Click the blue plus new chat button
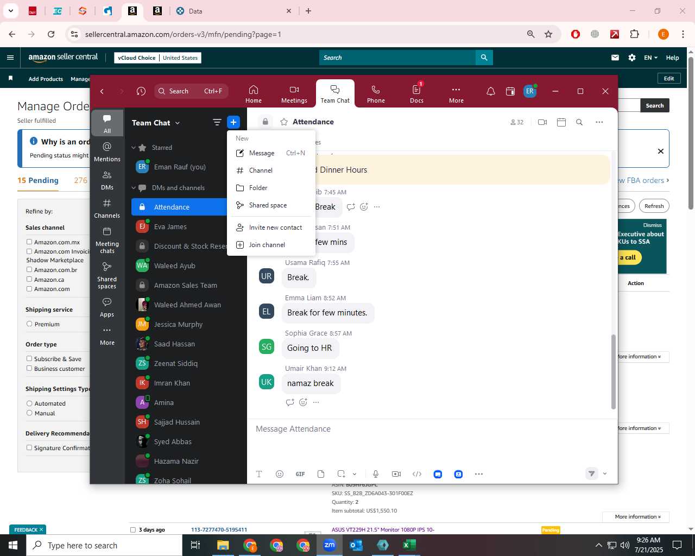Screen dimensions: 695x556 tap(233, 123)
